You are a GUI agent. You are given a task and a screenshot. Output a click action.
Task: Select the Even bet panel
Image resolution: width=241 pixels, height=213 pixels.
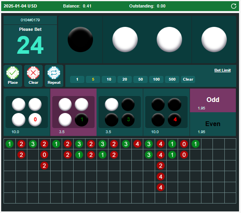(x=213, y=124)
